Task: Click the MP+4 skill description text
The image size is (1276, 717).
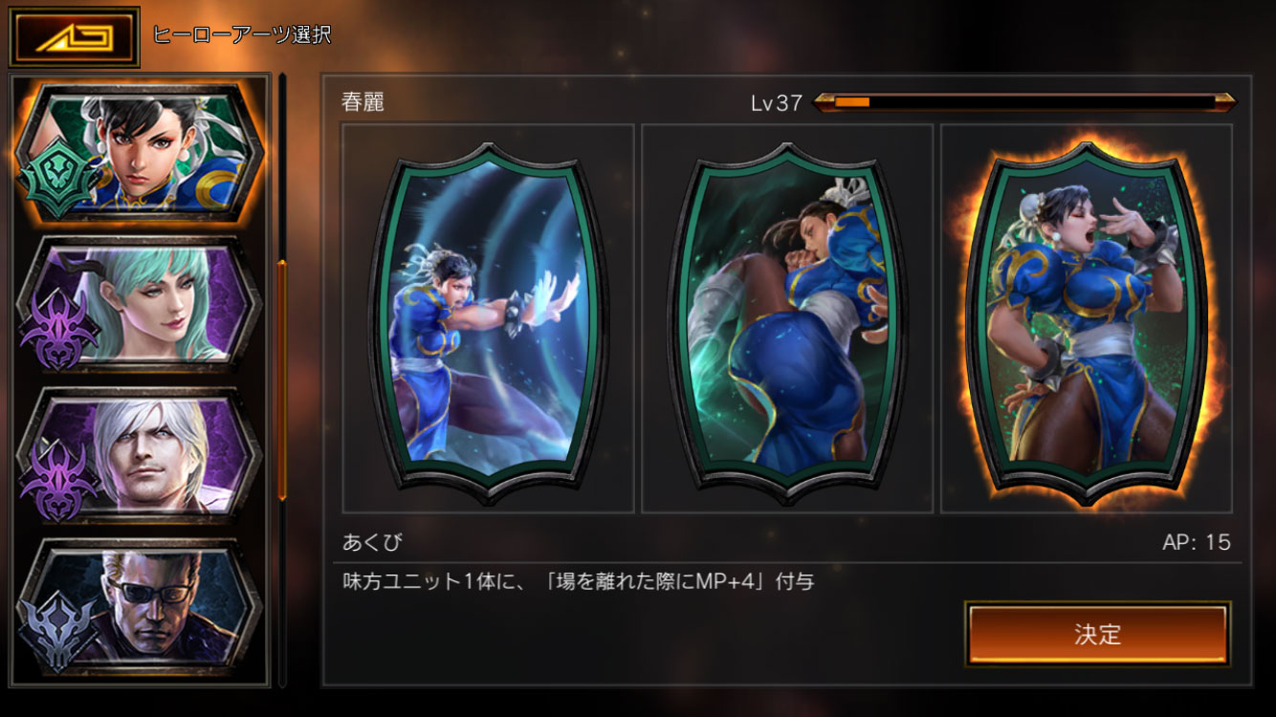Action: tap(579, 581)
